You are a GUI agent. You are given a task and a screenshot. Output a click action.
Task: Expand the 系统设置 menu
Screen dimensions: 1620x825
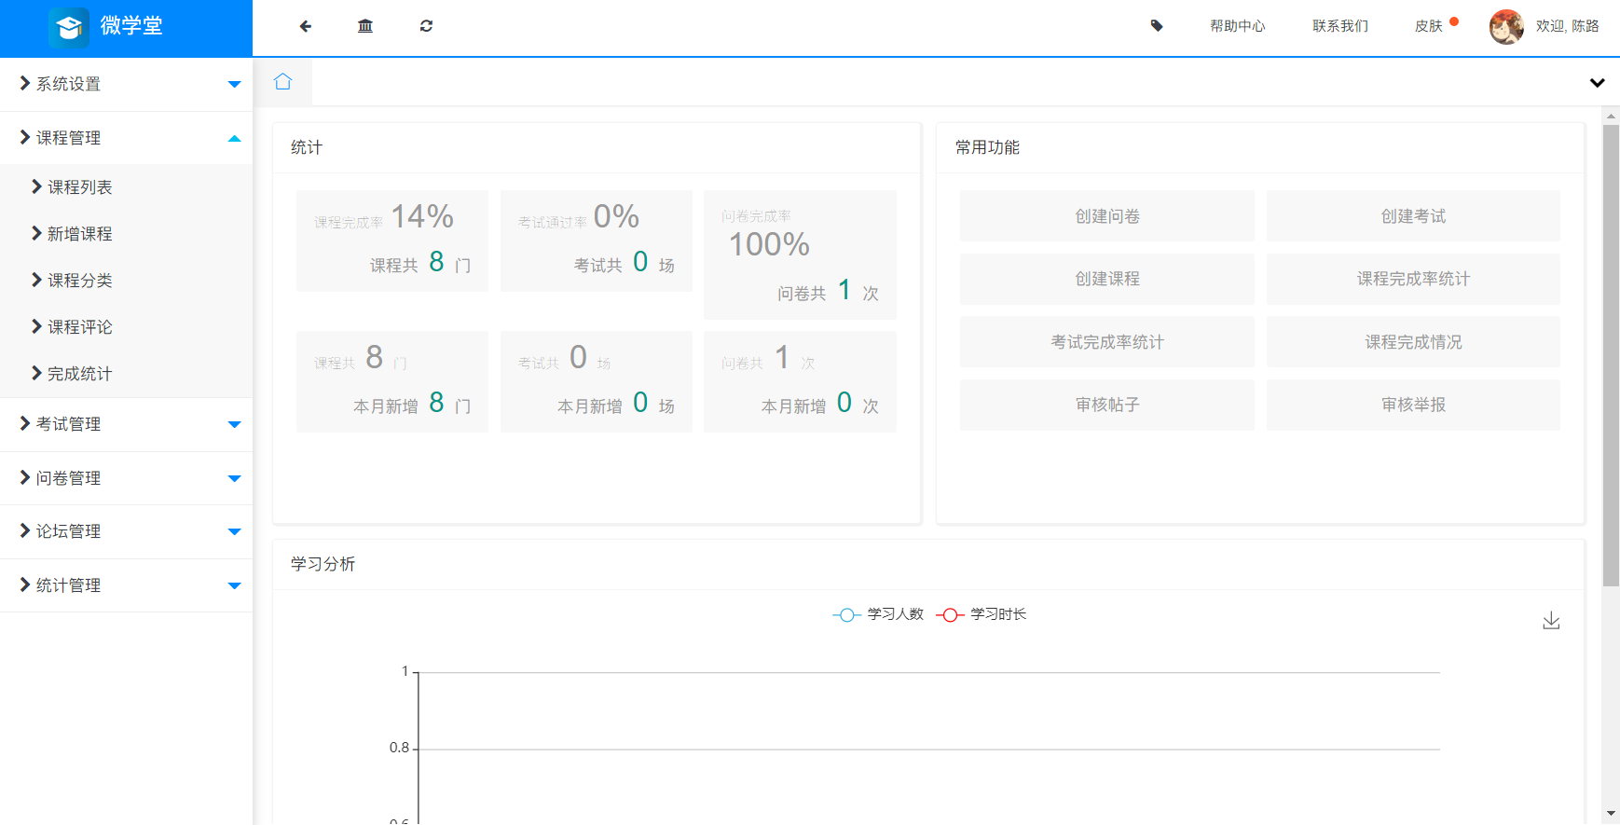(126, 84)
